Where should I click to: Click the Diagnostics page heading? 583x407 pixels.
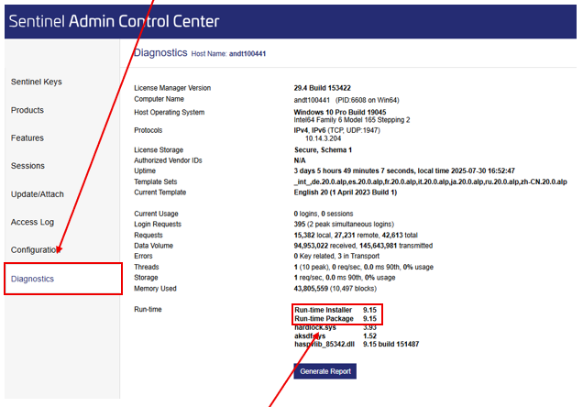click(160, 53)
